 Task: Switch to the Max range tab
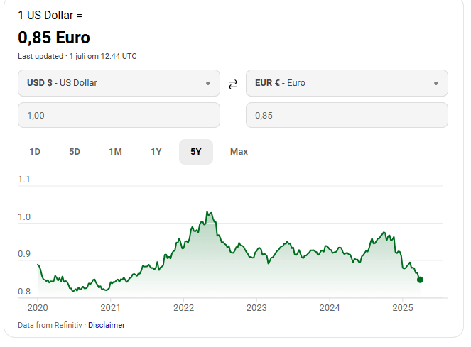pos(239,151)
